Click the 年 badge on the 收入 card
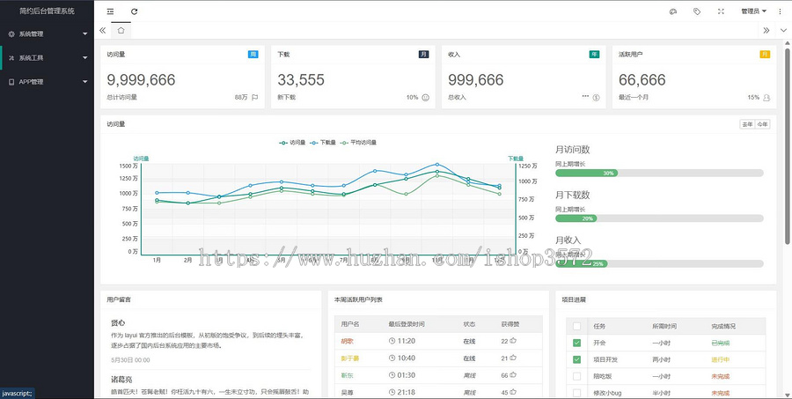The width and height of the screenshot is (792, 399). coord(594,54)
